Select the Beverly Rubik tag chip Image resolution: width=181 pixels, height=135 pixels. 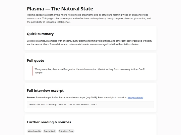[50, 131]
